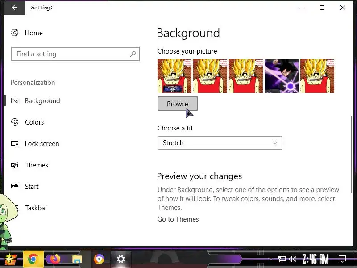Select Lock screen in Personalization menu
This screenshot has height=268, width=357.
[x=42, y=144]
